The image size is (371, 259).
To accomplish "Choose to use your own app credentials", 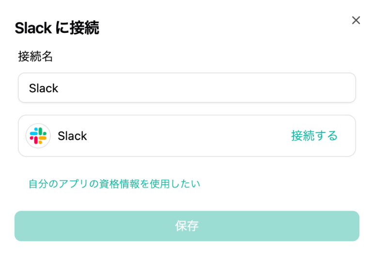I will click(x=114, y=184).
